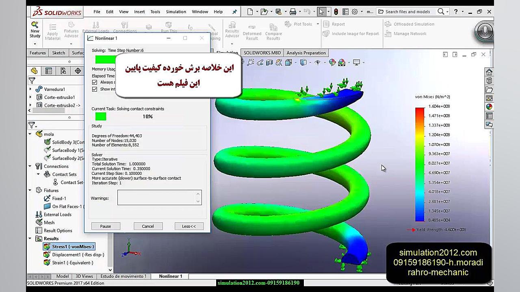Click Manage Network
Viewport: 520px width, 292px height.
pos(405,34)
